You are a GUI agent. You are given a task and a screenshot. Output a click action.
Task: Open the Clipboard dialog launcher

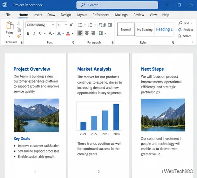pos(22,43)
